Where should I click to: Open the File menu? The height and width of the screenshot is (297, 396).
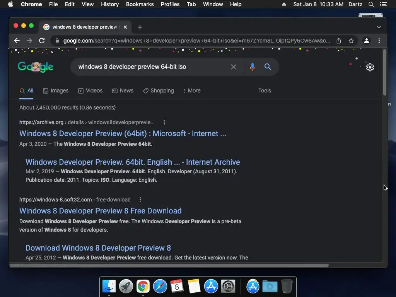[53, 4]
